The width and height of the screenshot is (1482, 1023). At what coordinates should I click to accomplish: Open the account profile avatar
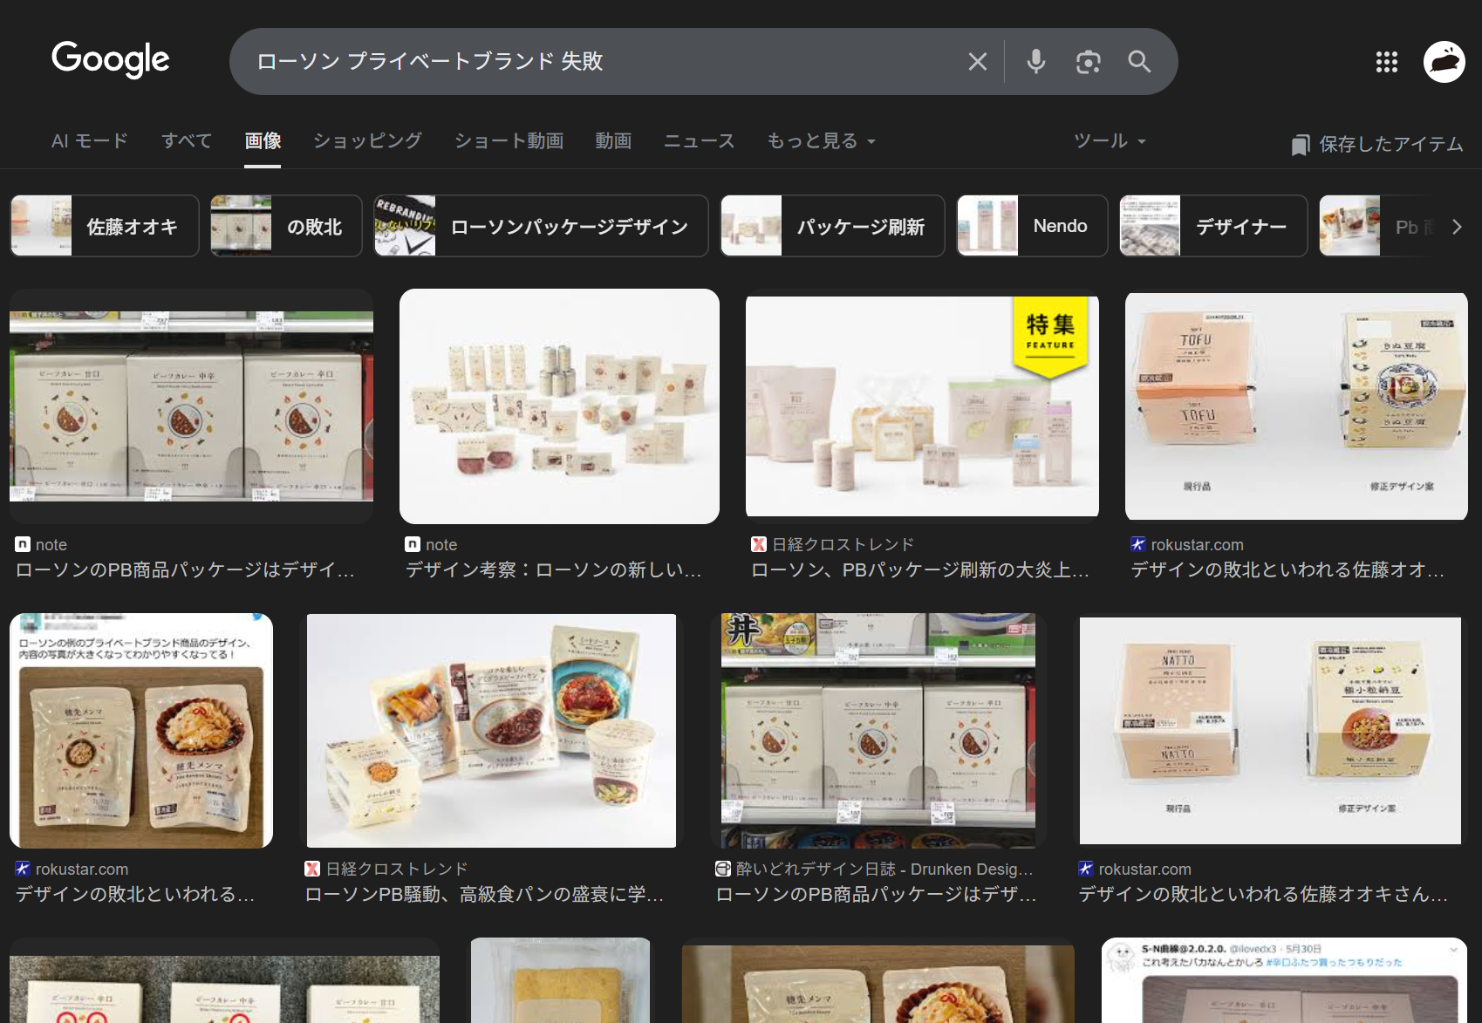1444,62
